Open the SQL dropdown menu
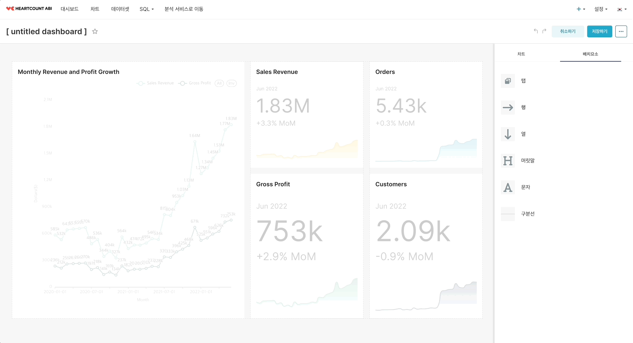The height and width of the screenshot is (343, 633). pos(147,9)
